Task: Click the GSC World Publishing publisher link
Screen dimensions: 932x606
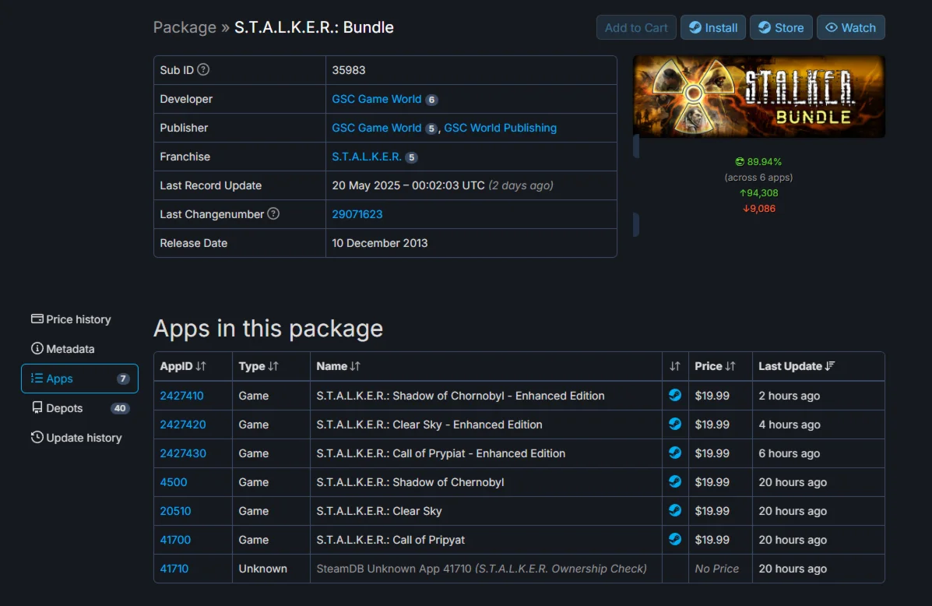Action: click(500, 128)
